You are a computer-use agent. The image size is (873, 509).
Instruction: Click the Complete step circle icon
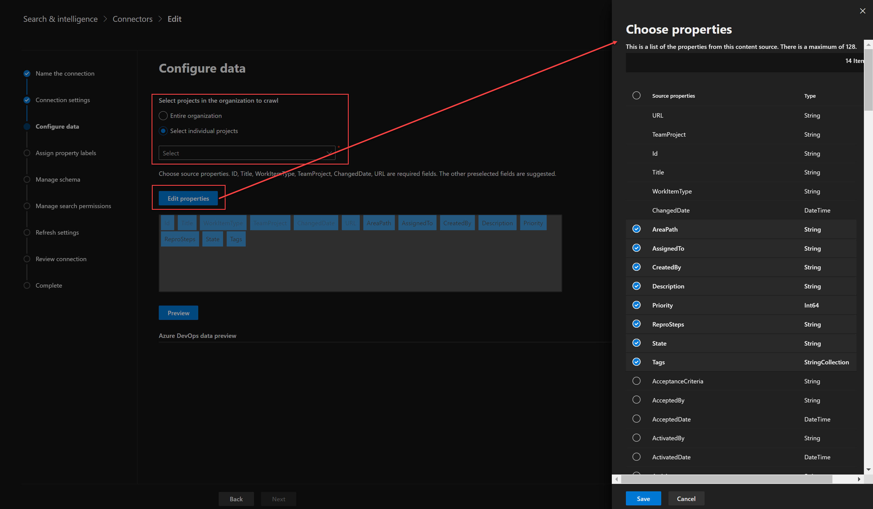(x=27, y=286)
